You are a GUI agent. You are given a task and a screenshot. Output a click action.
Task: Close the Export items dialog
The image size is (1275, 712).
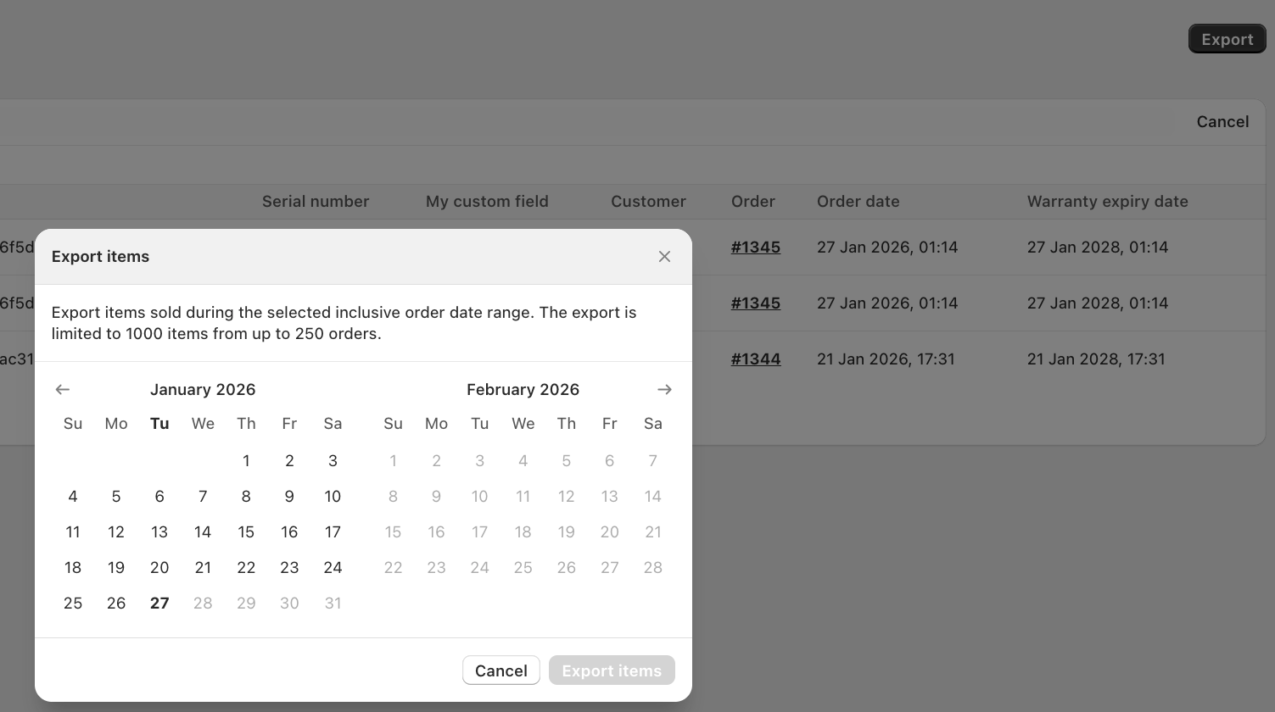coord(664,257)
